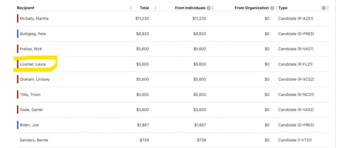The height and width of the screenshot is (148, 338).
Task: Click red party marker beside Freitas, Nick
Action: (18, 49)
